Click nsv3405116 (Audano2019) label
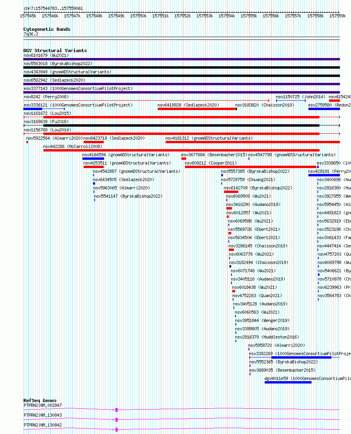 [x=258, y=280]
